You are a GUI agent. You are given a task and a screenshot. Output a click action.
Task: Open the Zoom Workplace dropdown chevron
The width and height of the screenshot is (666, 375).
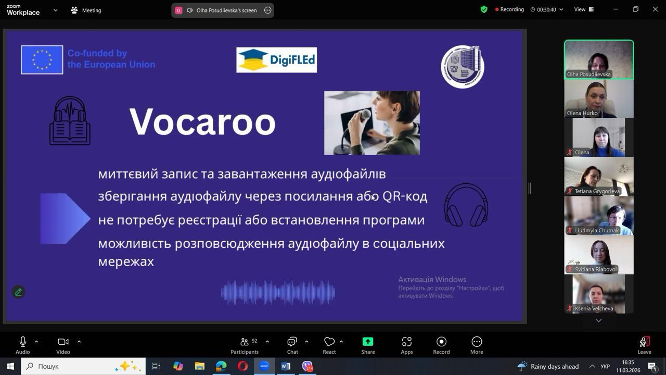pyautogui.click(x=56, y=10)
